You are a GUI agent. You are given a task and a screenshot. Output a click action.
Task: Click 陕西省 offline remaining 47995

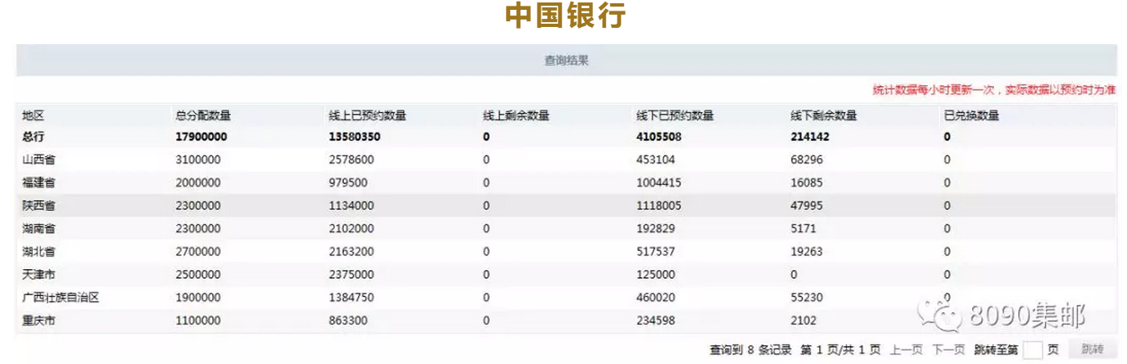pos(807,205)
